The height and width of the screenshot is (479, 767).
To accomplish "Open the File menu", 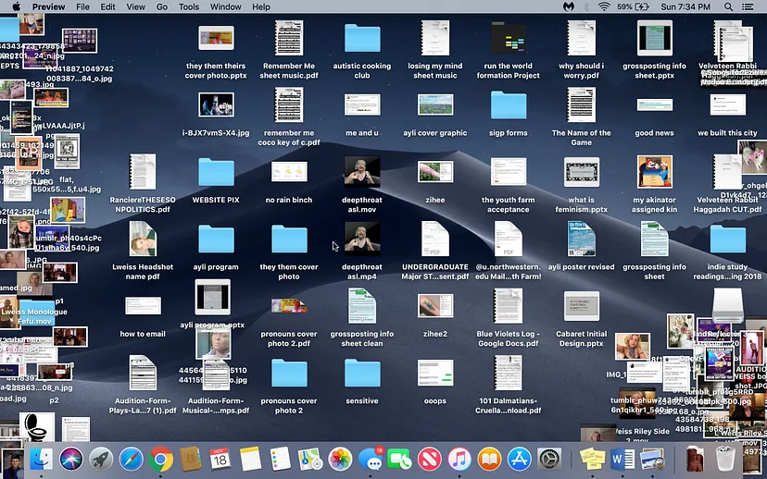I will [x=83, y=6].
